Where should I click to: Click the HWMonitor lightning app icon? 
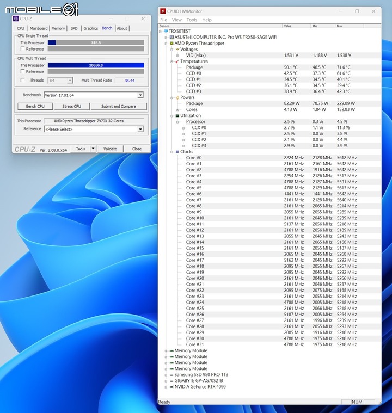click(x=163, y=11)
